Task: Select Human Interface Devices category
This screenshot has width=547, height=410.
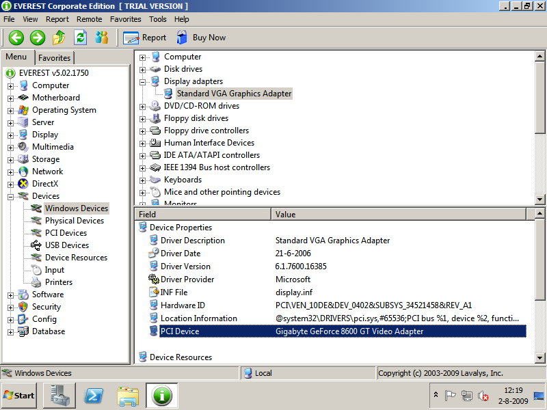Action: pyautogui.click(x=209, y=143)
